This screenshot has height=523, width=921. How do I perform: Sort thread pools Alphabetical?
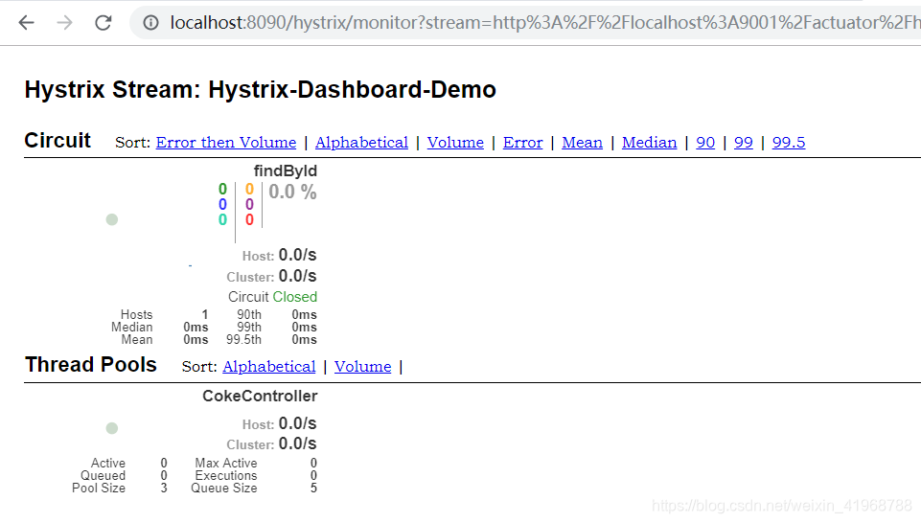269,366
